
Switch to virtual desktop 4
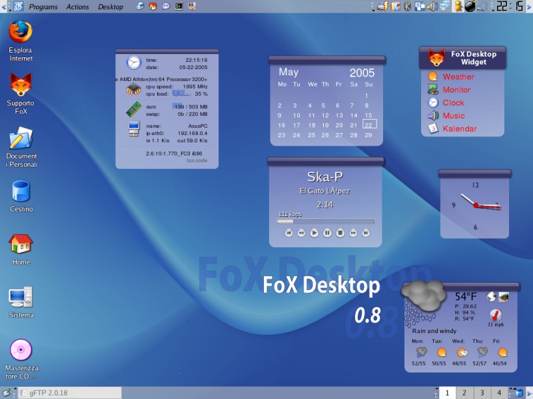click(x=499, y=393)
